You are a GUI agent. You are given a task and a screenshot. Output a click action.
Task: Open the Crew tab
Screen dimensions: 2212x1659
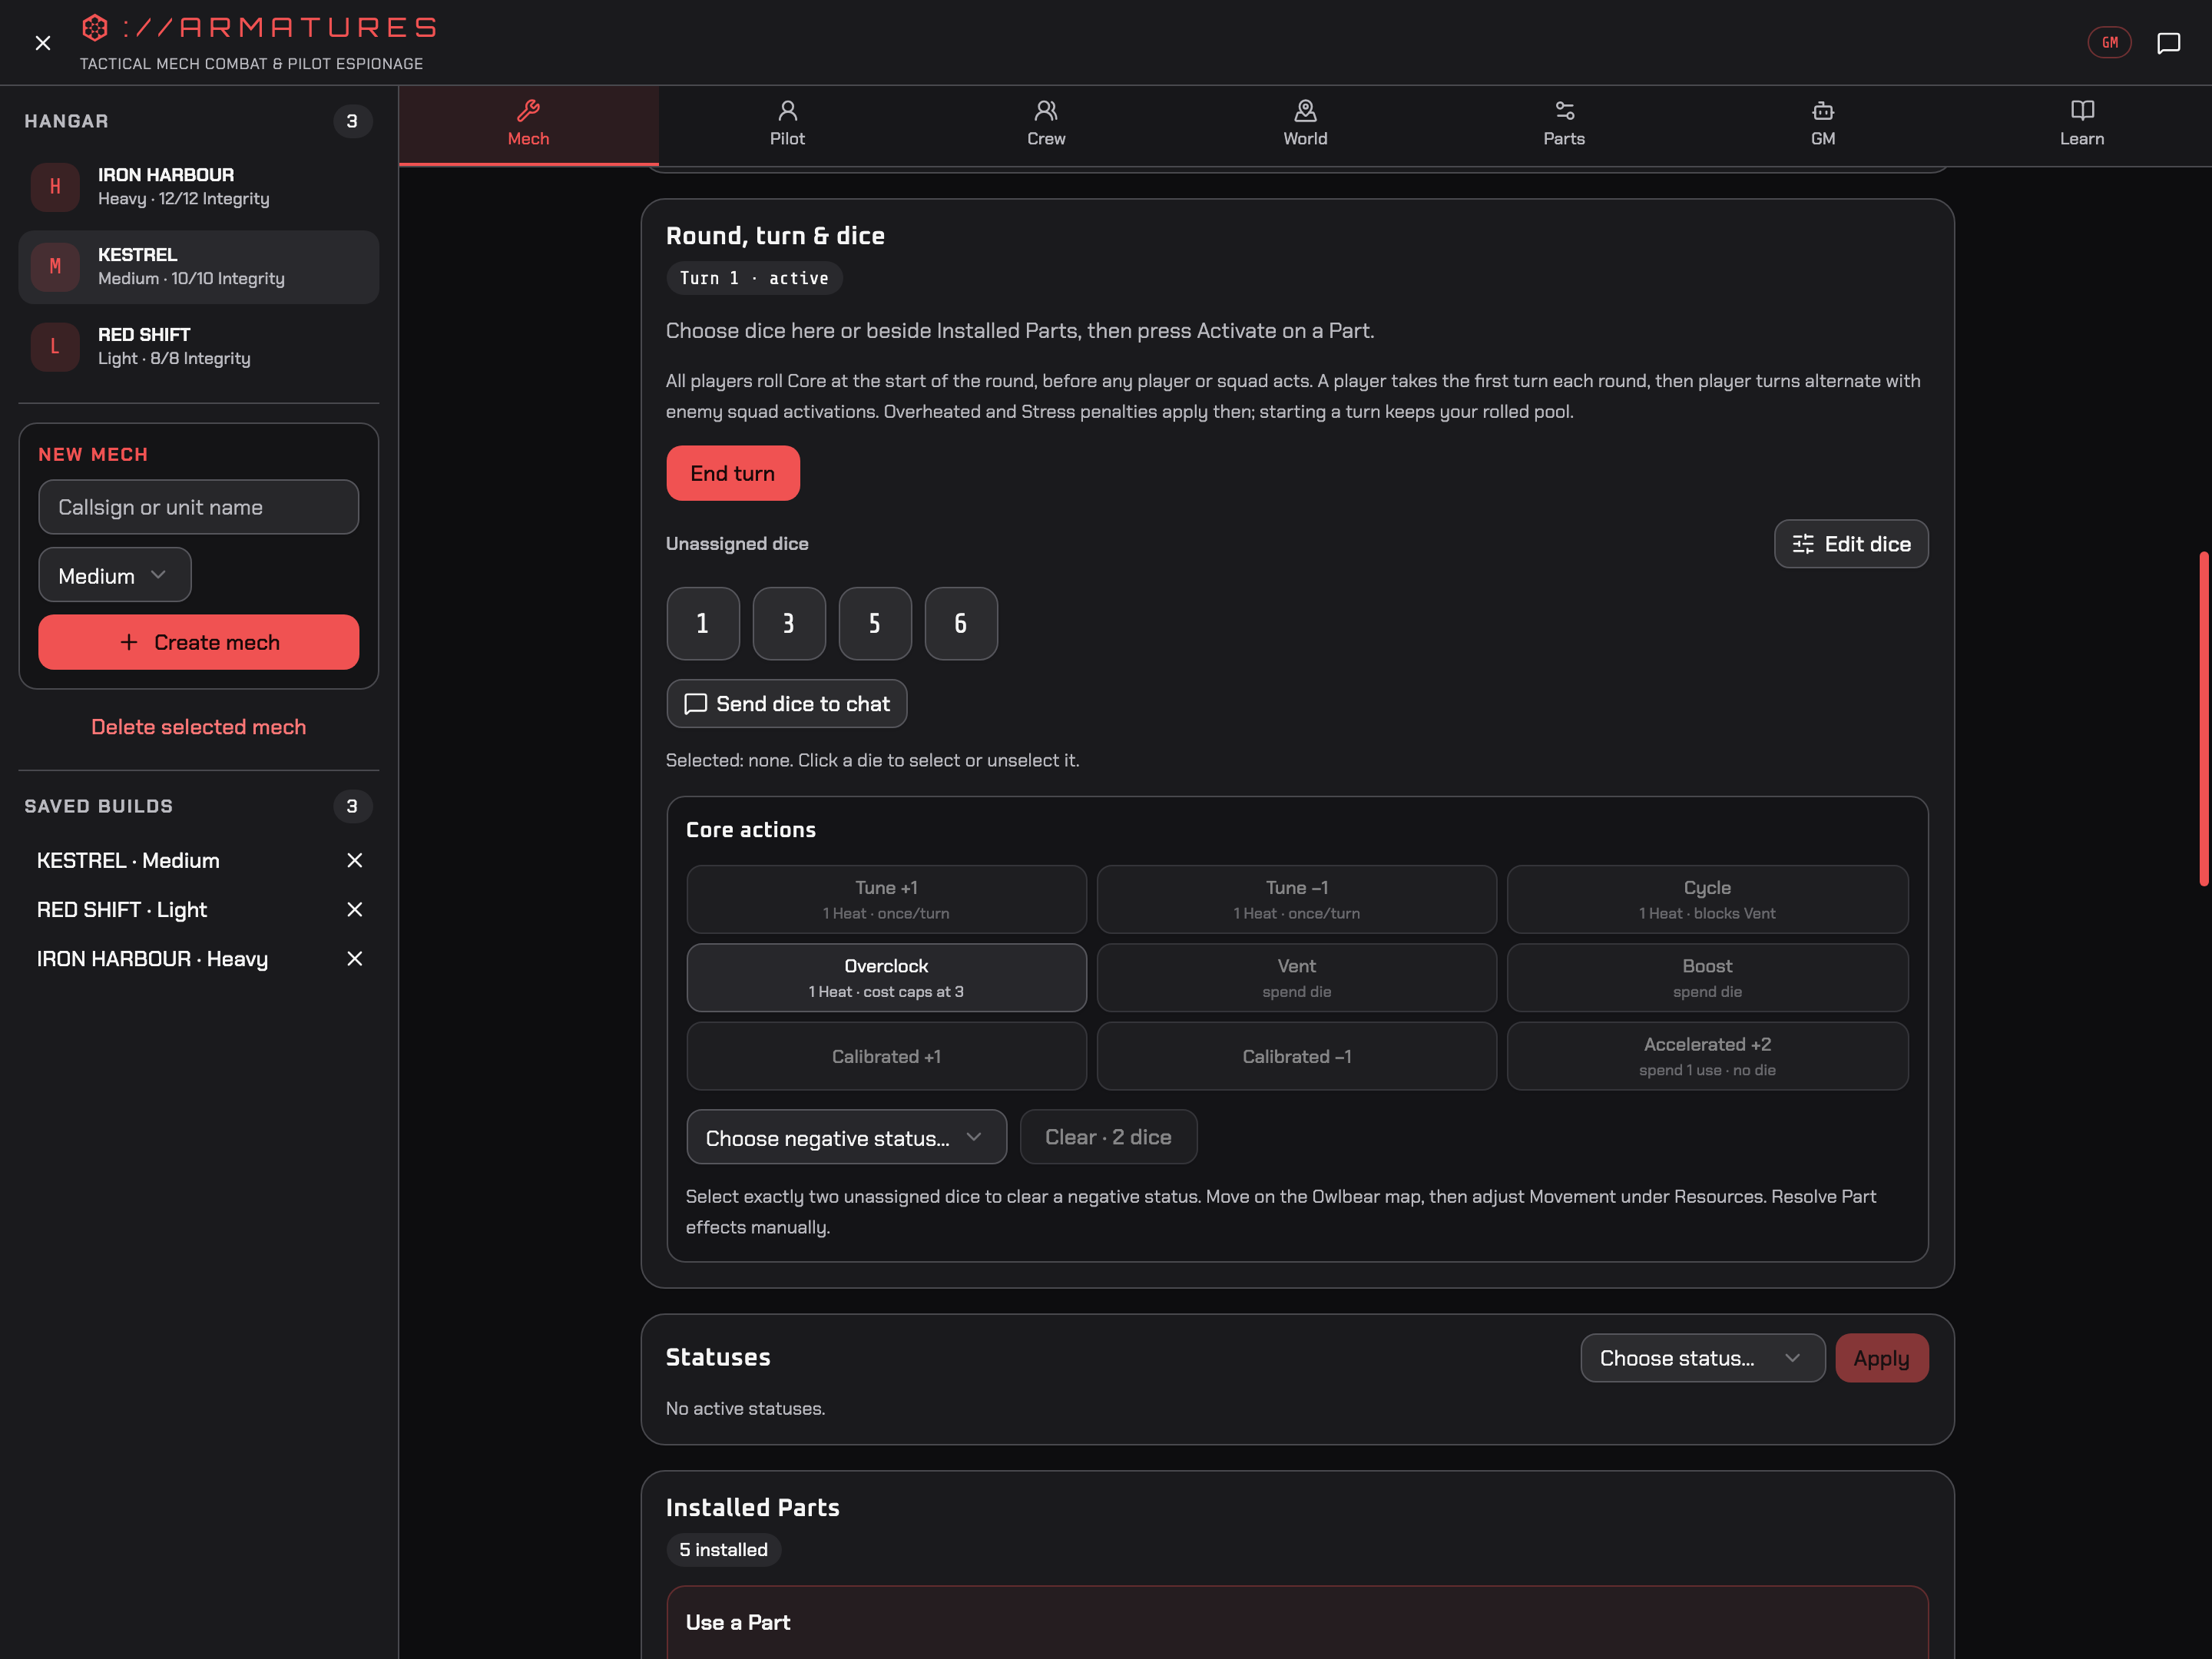pyautogui.click(x=1046, y=125)
